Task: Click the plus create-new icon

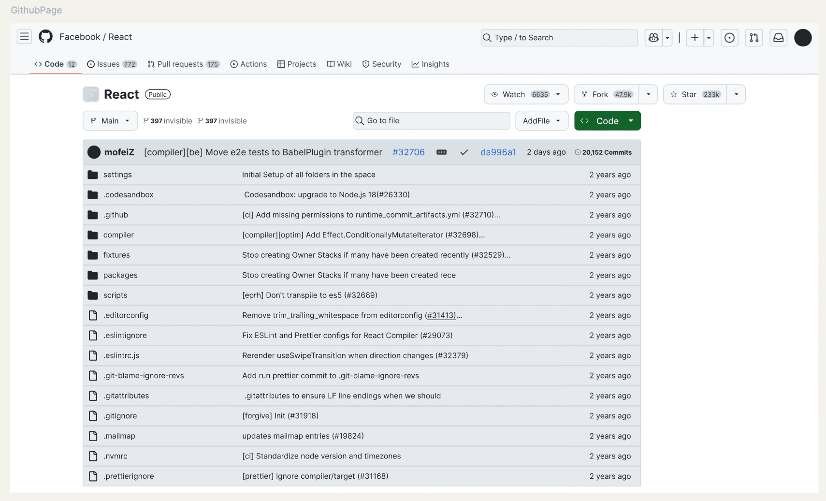Action: (x=695, y=38)
